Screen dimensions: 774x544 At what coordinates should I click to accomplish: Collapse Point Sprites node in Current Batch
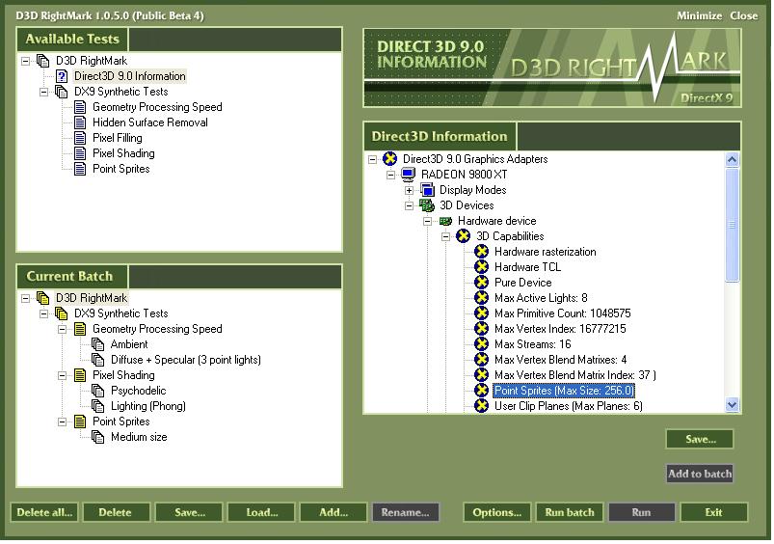coord(63,422)
